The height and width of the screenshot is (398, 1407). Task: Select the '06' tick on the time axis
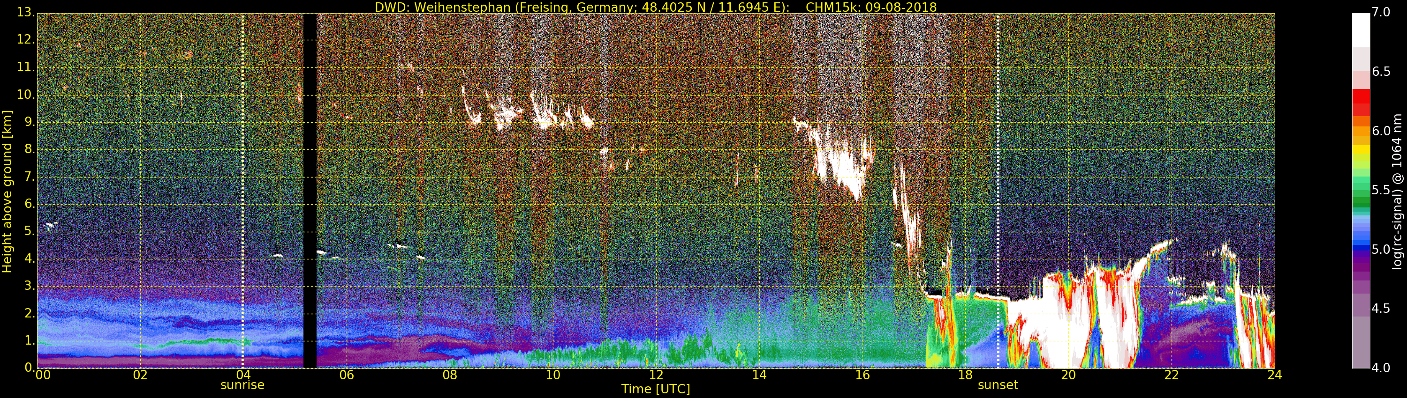[x=346, y=375]
